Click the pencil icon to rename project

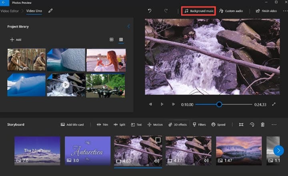(x=50, y=11)
